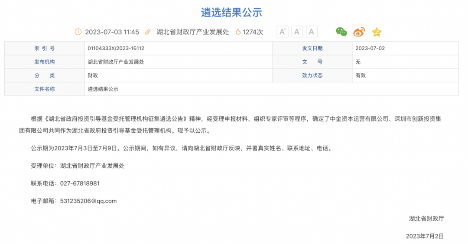
Task: Click 湖北省财政厅产业发展处 in the table
Action: (116, 62)
